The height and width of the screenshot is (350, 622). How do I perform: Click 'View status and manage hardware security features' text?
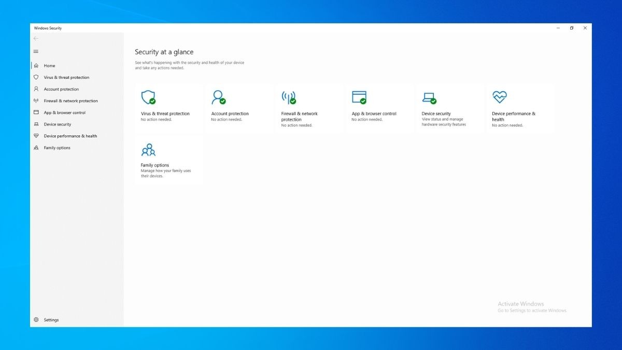[444, 122]
